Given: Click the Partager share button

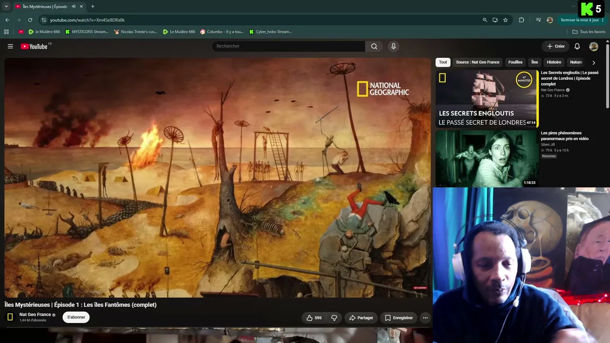Looking at the screenshot, I should (361, 318).
